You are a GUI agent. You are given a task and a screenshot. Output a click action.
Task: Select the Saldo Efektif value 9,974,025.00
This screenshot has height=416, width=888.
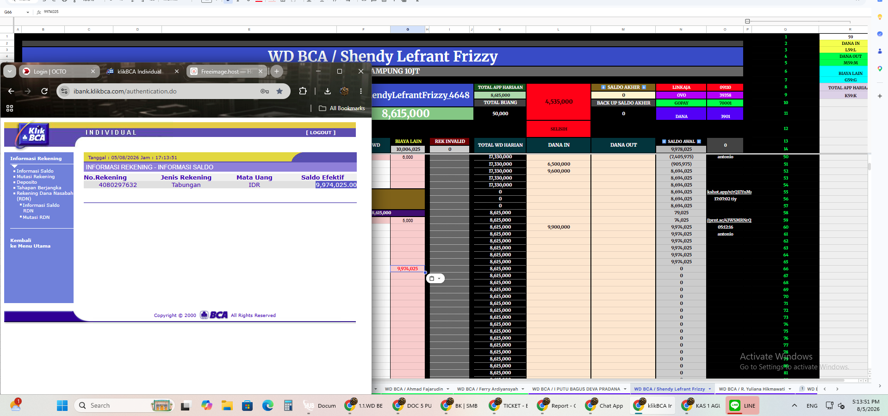(x=336, y=185)
